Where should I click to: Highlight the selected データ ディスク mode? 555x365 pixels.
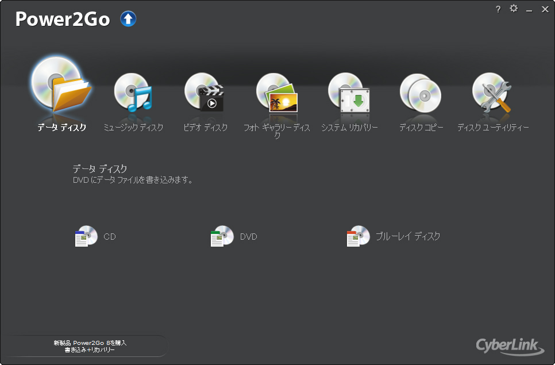point(61,86)
